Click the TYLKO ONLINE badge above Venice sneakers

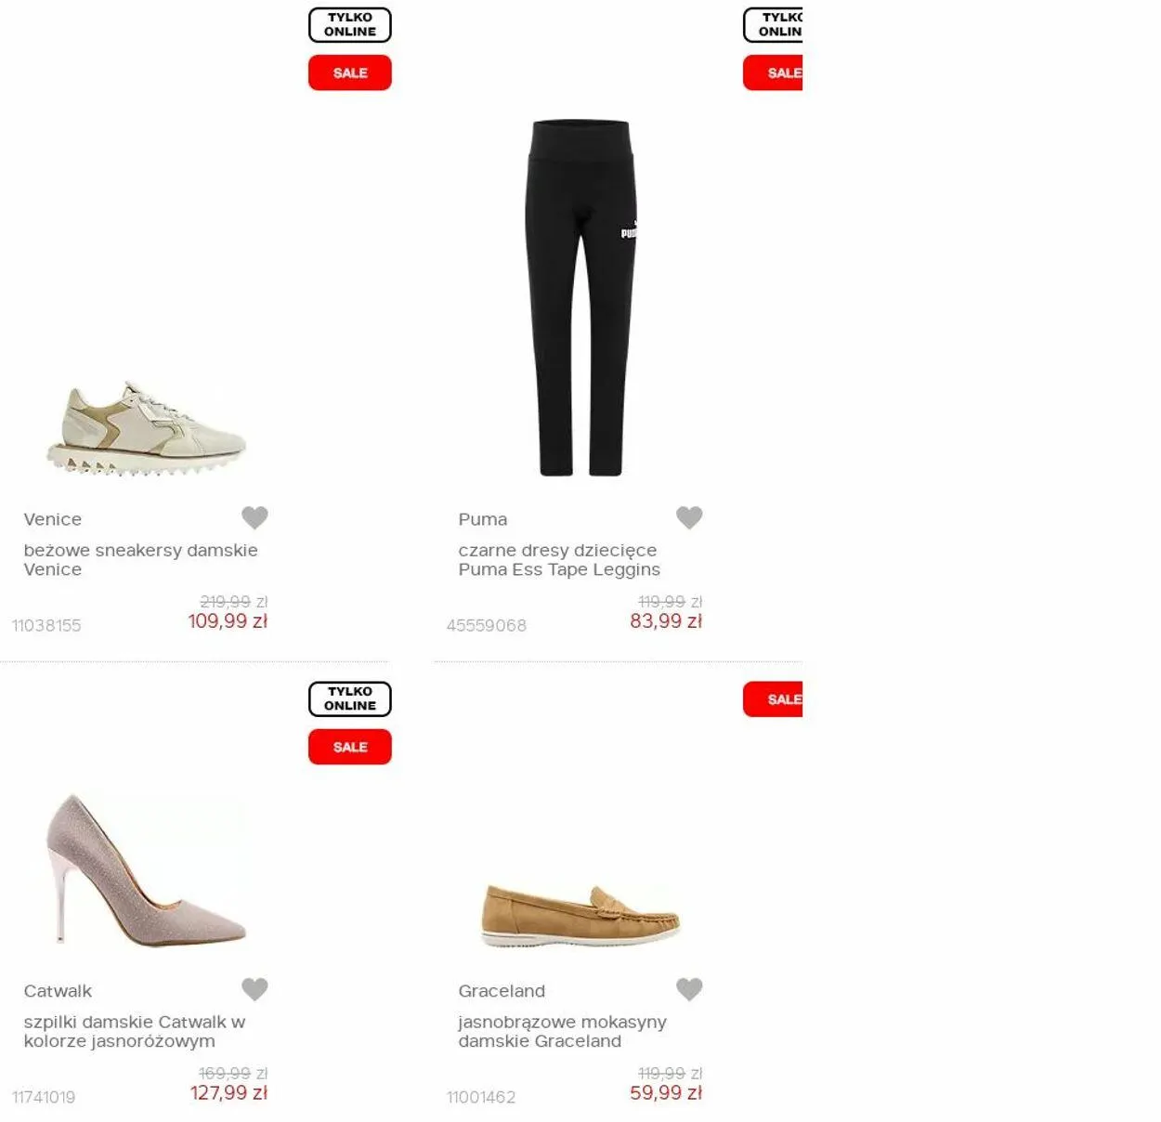pyautogui.click(x=350, y=25)
